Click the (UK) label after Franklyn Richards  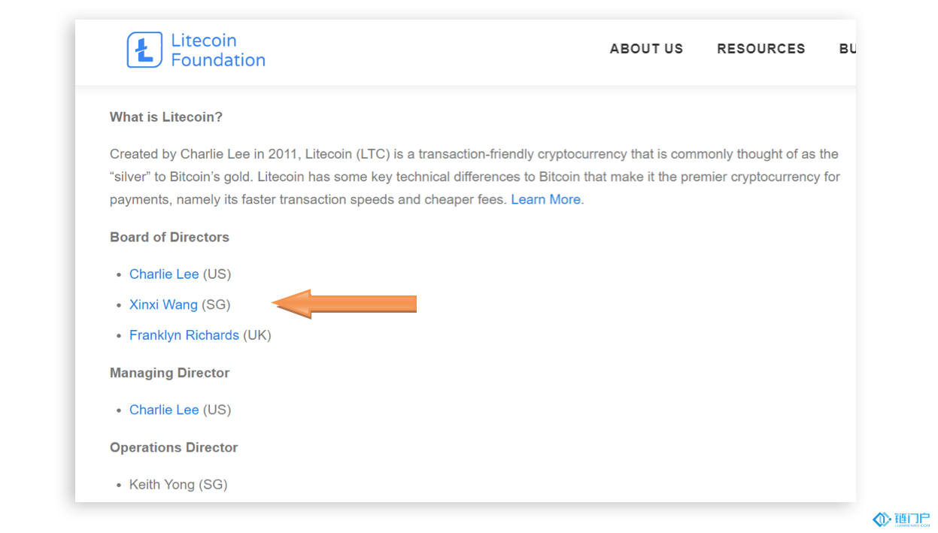[257, 335]
